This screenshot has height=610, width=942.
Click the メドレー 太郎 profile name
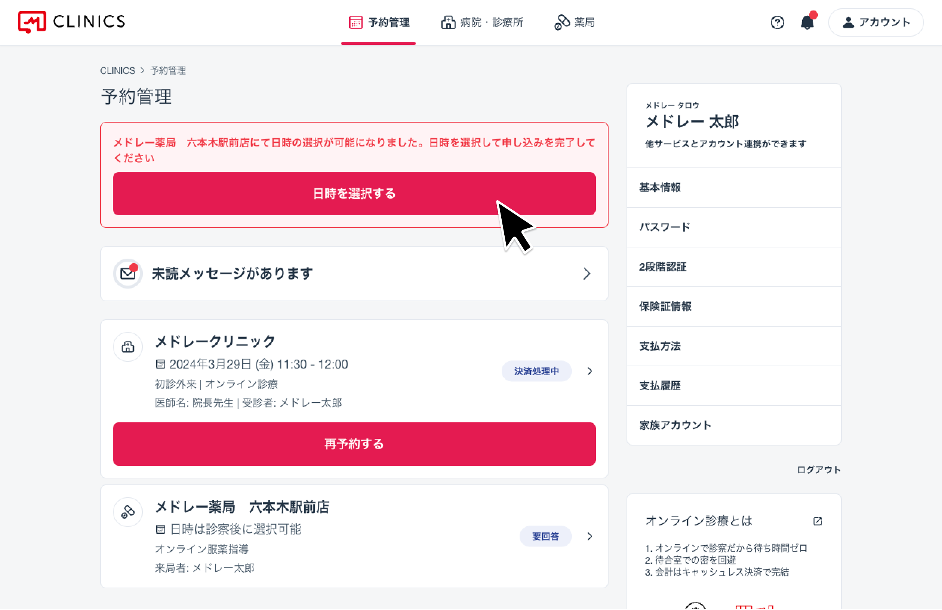(692, 121)
